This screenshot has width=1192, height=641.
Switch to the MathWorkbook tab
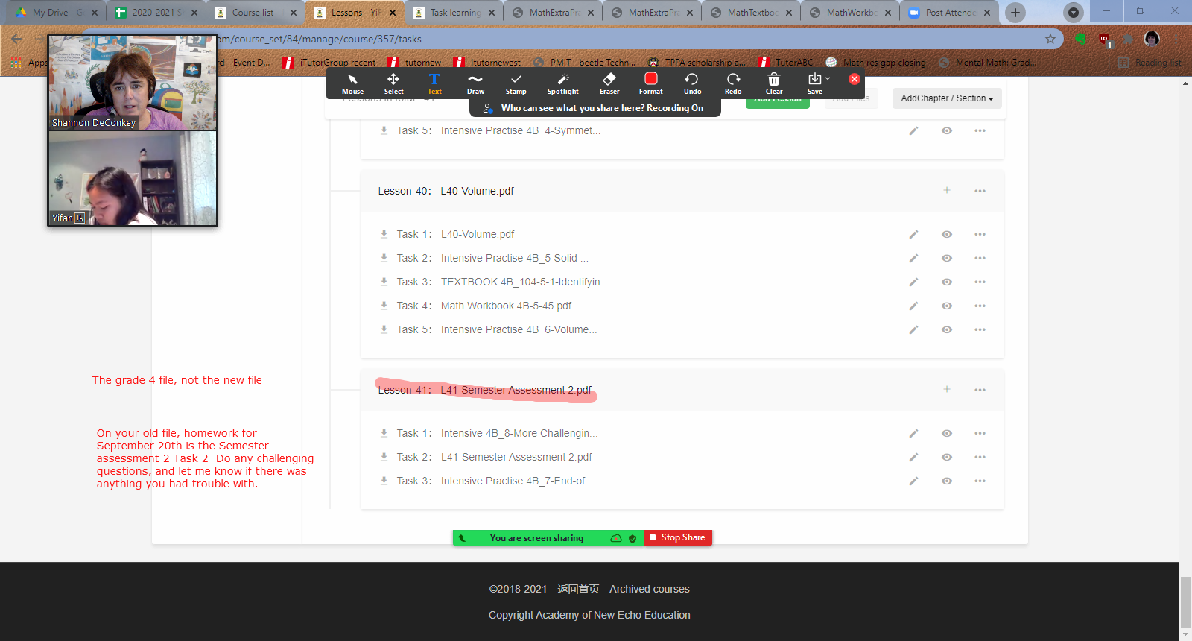pos(849,13)
